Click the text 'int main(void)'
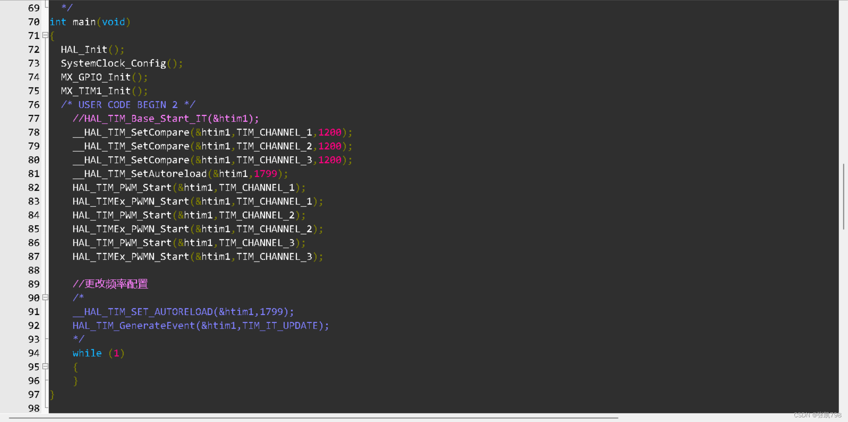Image resolution: width=848 pixels, height=422 pixels. [x=90, y=22]
